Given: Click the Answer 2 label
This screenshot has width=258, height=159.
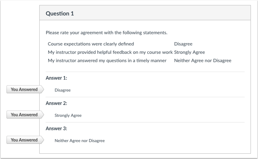Looking at the screenshot, I should point(56,103).
